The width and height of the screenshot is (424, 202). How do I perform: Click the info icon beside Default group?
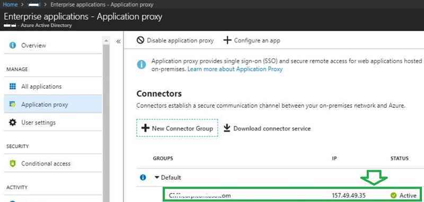click(x=143, y=178)
